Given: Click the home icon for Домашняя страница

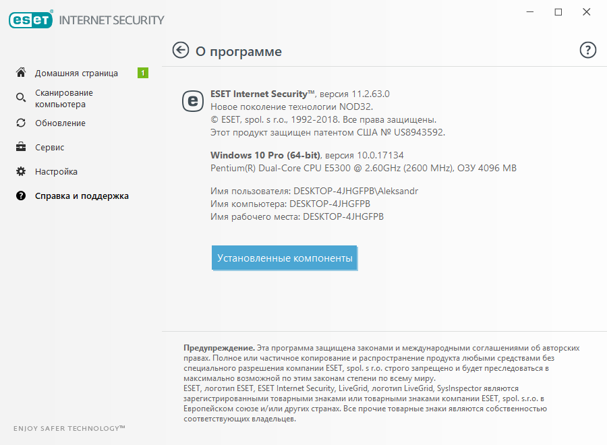Looking at the screenshot, I should 21,72.
